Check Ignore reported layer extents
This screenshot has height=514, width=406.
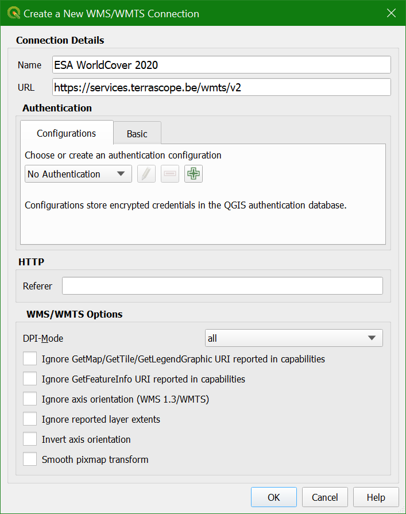pyautogui.click(x=30, y=419)
